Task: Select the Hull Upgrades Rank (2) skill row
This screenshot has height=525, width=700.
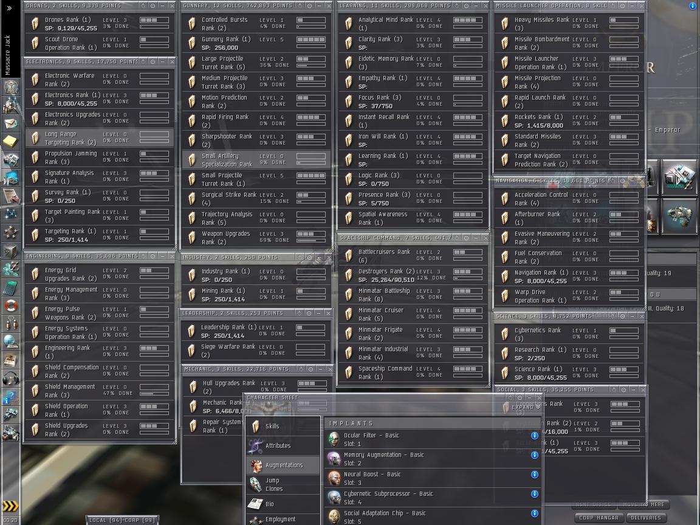Action: pos(256,387)
